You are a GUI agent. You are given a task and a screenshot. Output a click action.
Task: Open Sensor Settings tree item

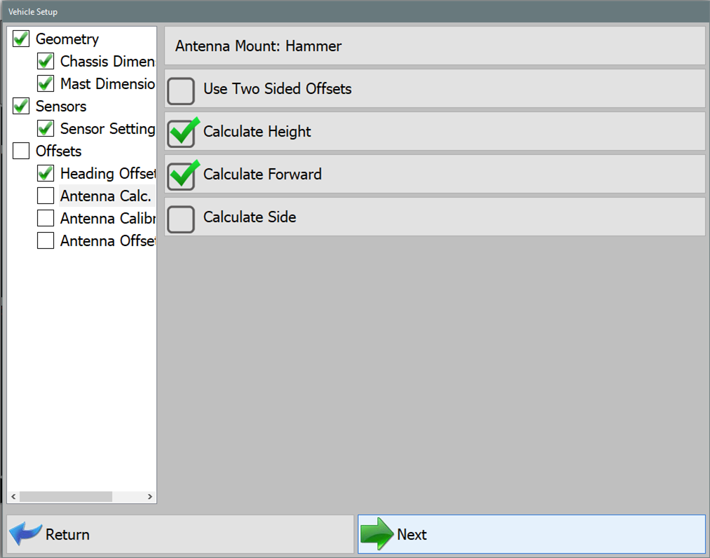click(x=107, y=129)
